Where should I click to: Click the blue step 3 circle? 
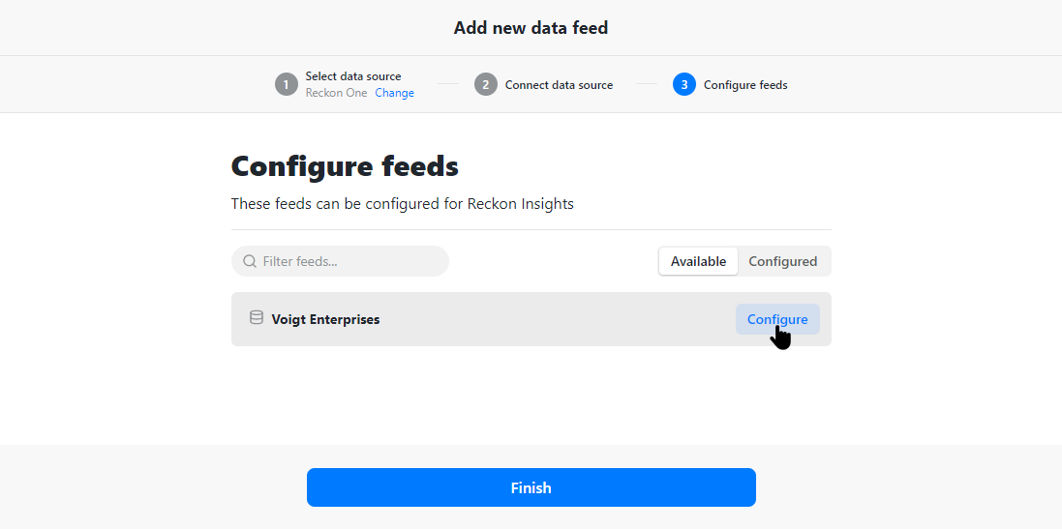click(684, 84)
